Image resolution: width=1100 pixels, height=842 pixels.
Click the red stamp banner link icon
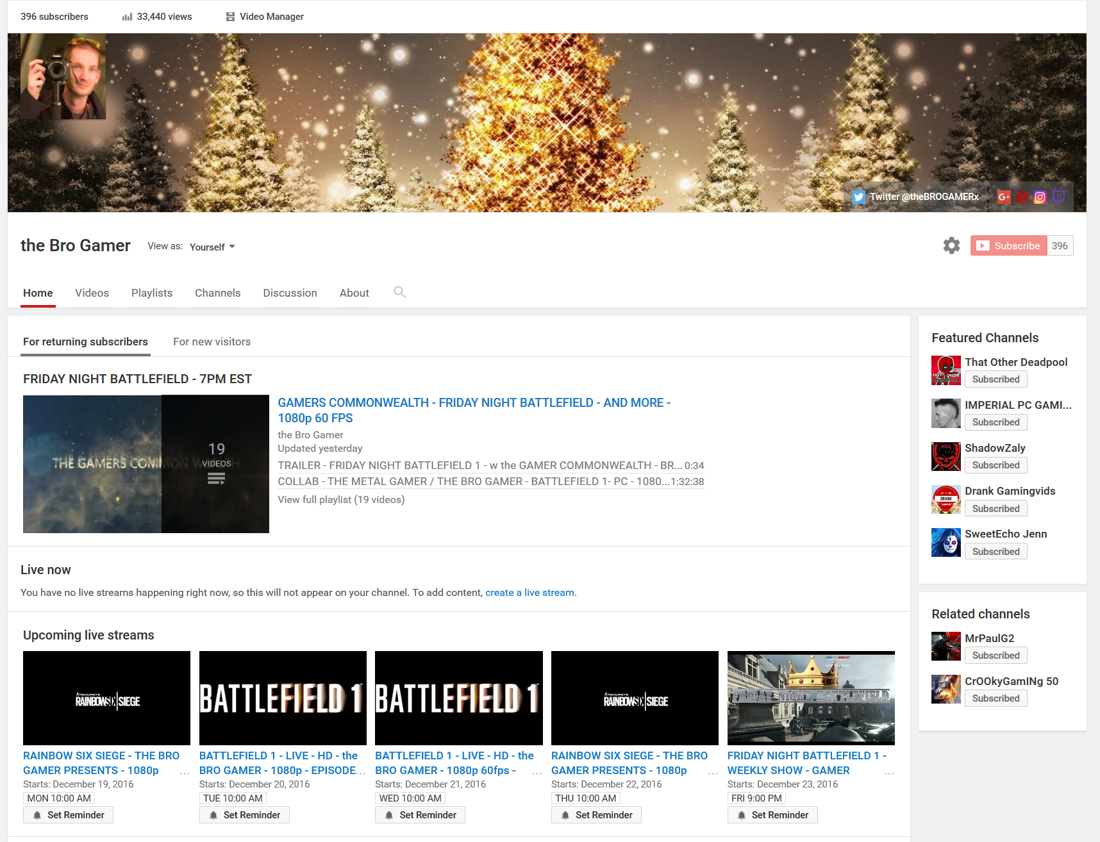coord(1022,197)
